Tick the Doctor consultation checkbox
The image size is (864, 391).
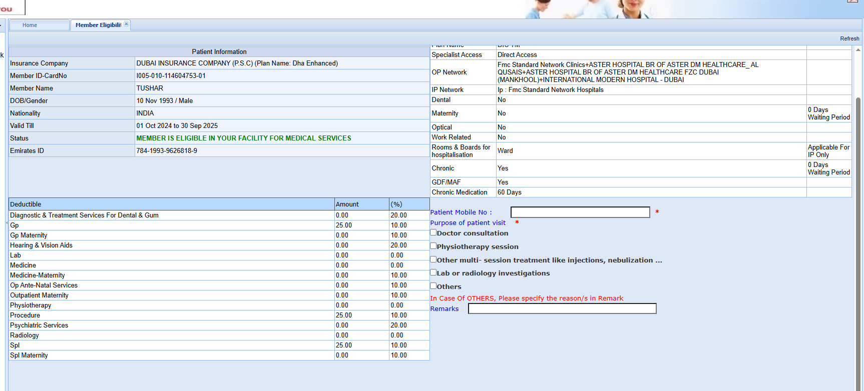coord(434,232)
